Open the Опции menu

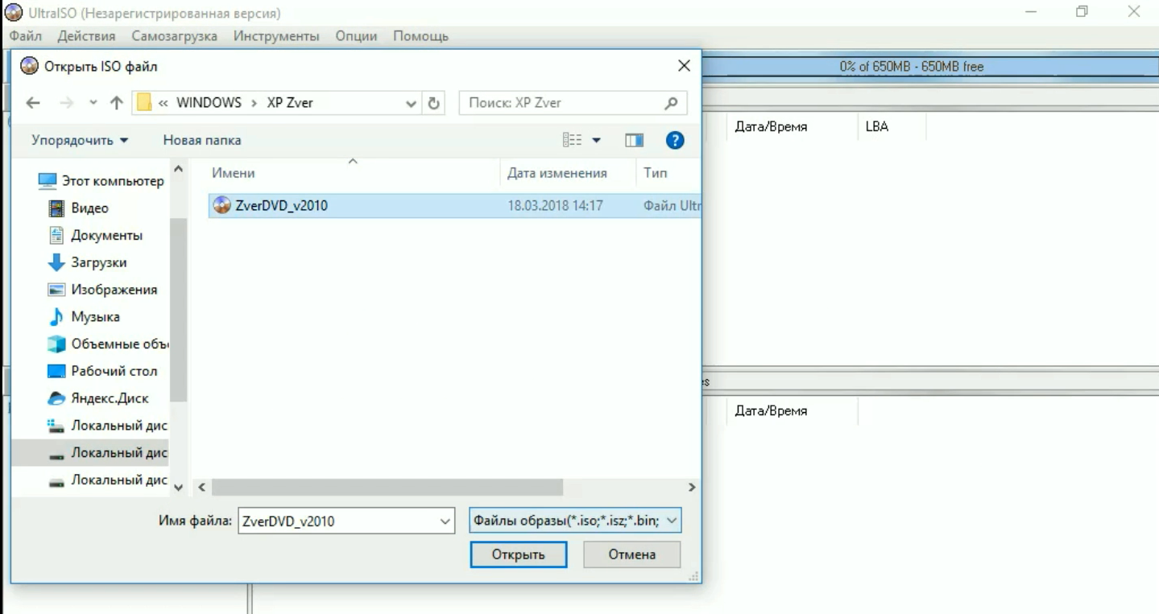356,36
